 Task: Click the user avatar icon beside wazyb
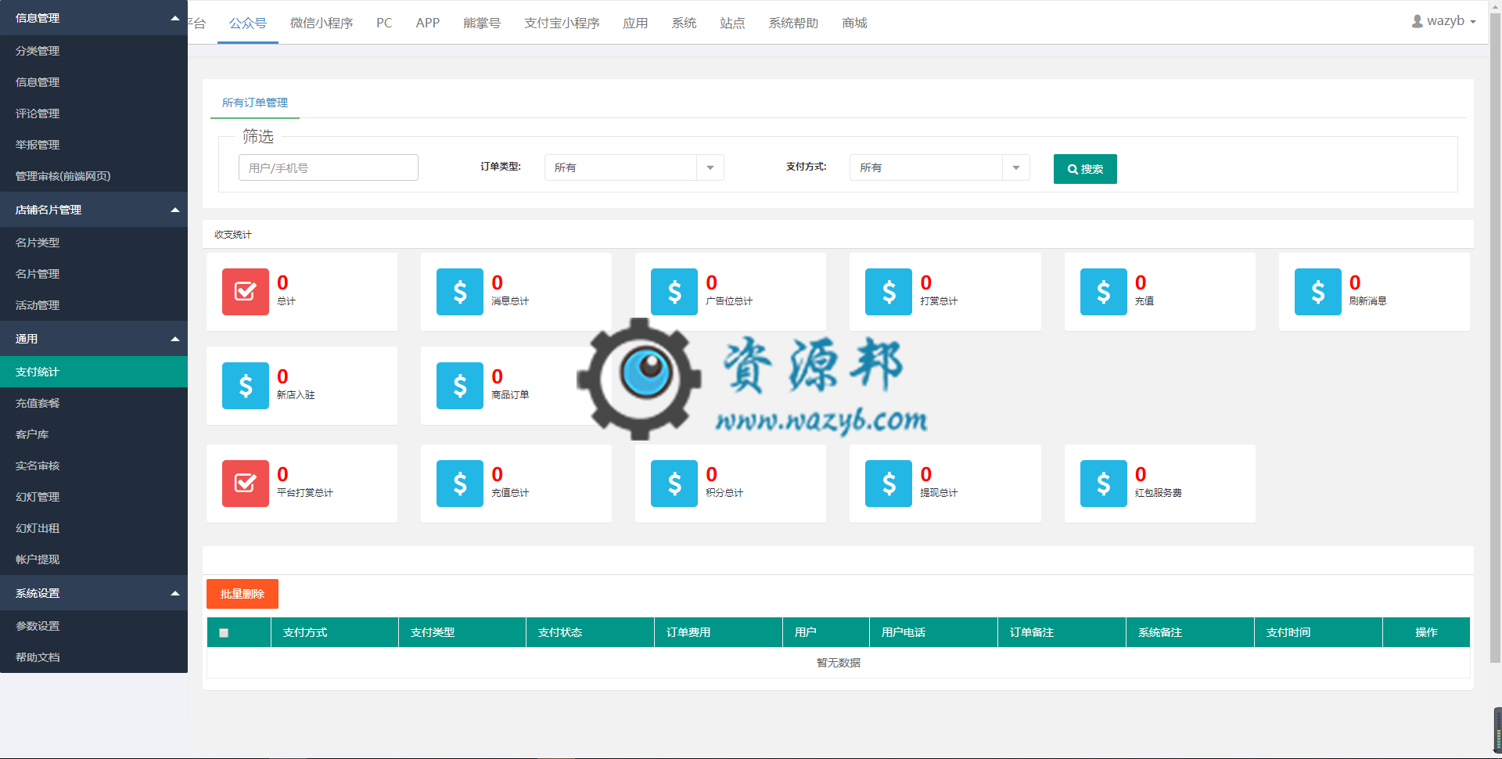[1417, 21]
